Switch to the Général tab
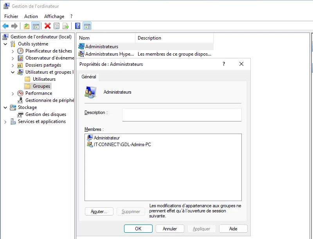This screenshot has height=239, width=313. pyautogui.click(x=88, y=77)
